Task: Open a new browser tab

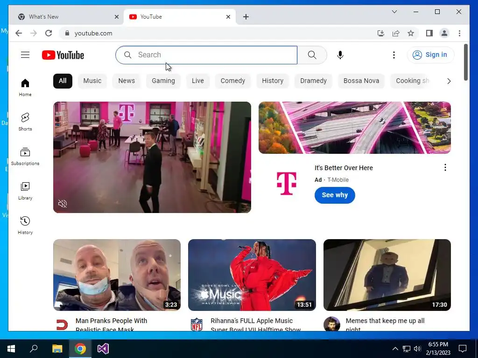Action: 246,17
